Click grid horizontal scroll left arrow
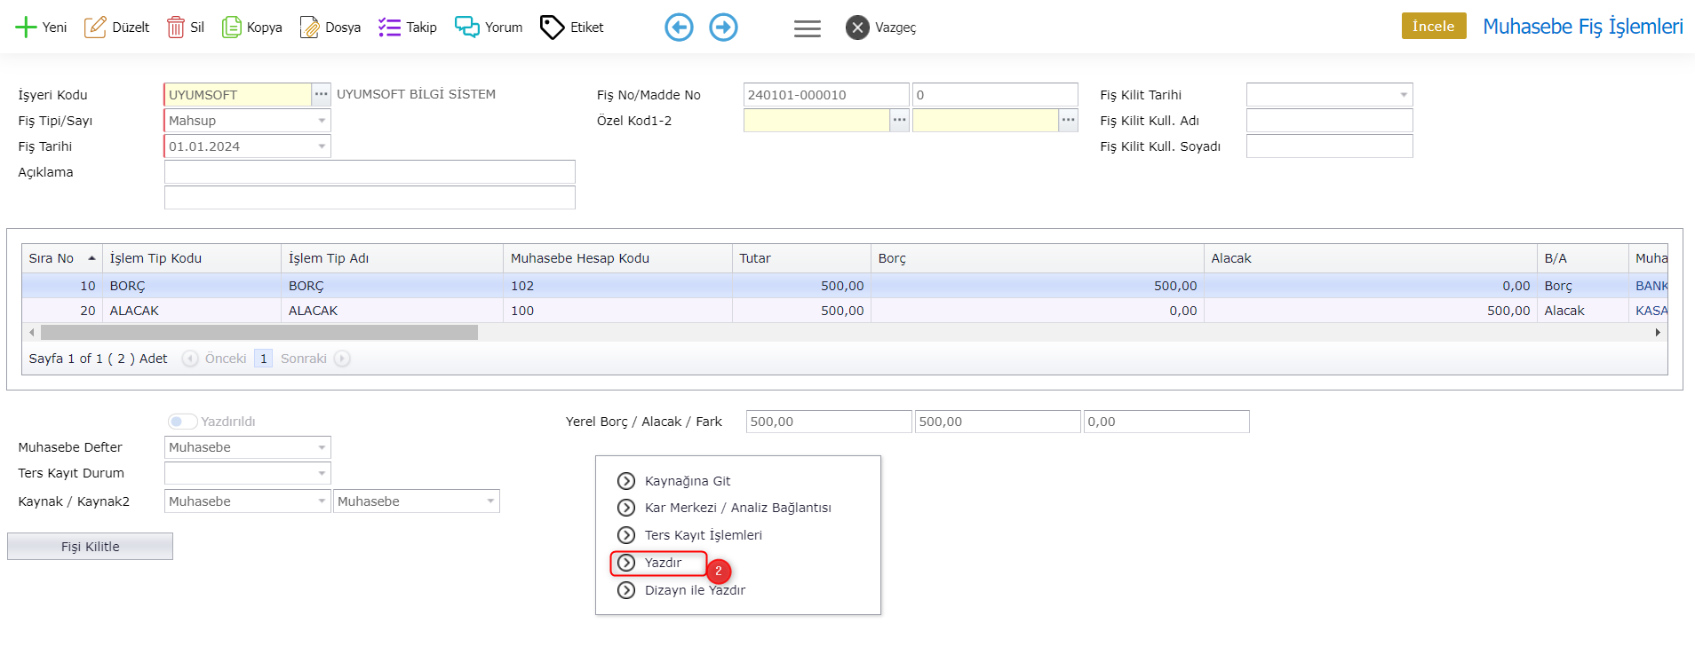This screenshot has height=647, width=1695. pos(32,332)
